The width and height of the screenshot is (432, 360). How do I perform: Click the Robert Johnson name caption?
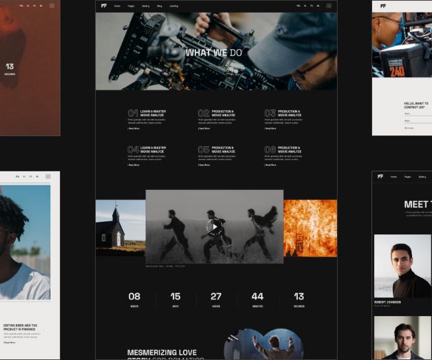pos(387,302)
